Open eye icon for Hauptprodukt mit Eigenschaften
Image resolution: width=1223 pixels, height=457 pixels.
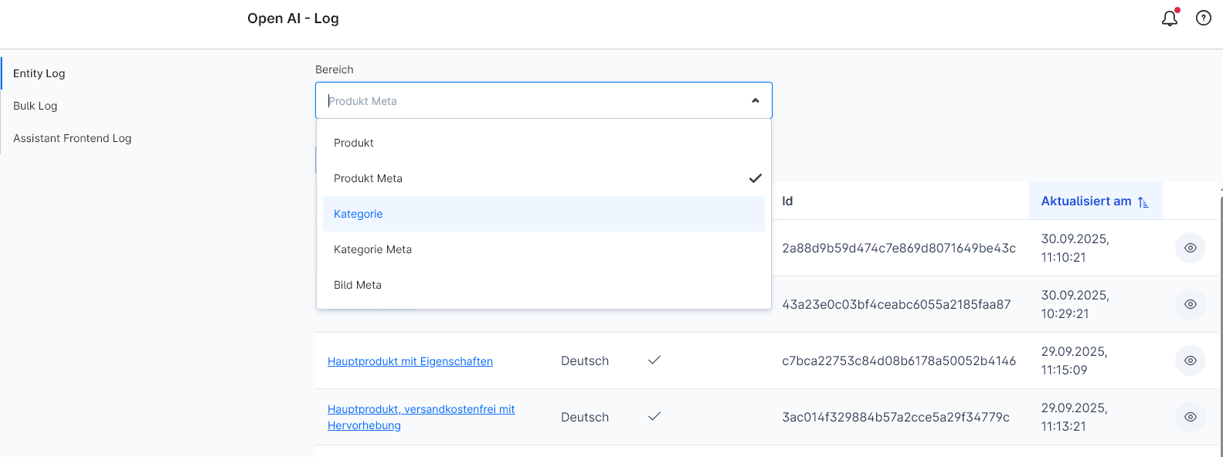tap(1190, 361)
